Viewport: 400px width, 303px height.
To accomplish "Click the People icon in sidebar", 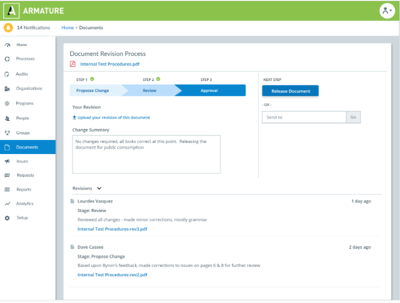I will point(7,118).
